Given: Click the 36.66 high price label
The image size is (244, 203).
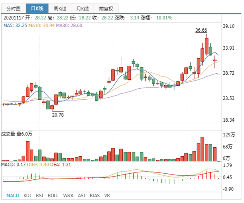Looking at the screenshot, I should [x=201, y=30].
